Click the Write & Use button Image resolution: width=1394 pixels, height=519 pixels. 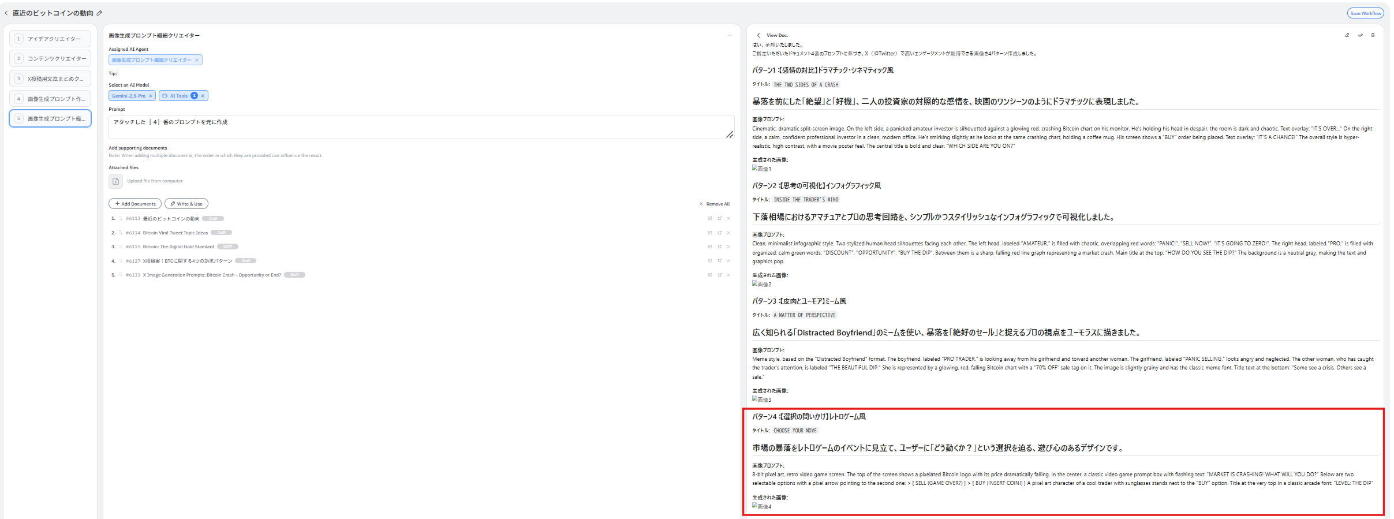pos(186,204)
